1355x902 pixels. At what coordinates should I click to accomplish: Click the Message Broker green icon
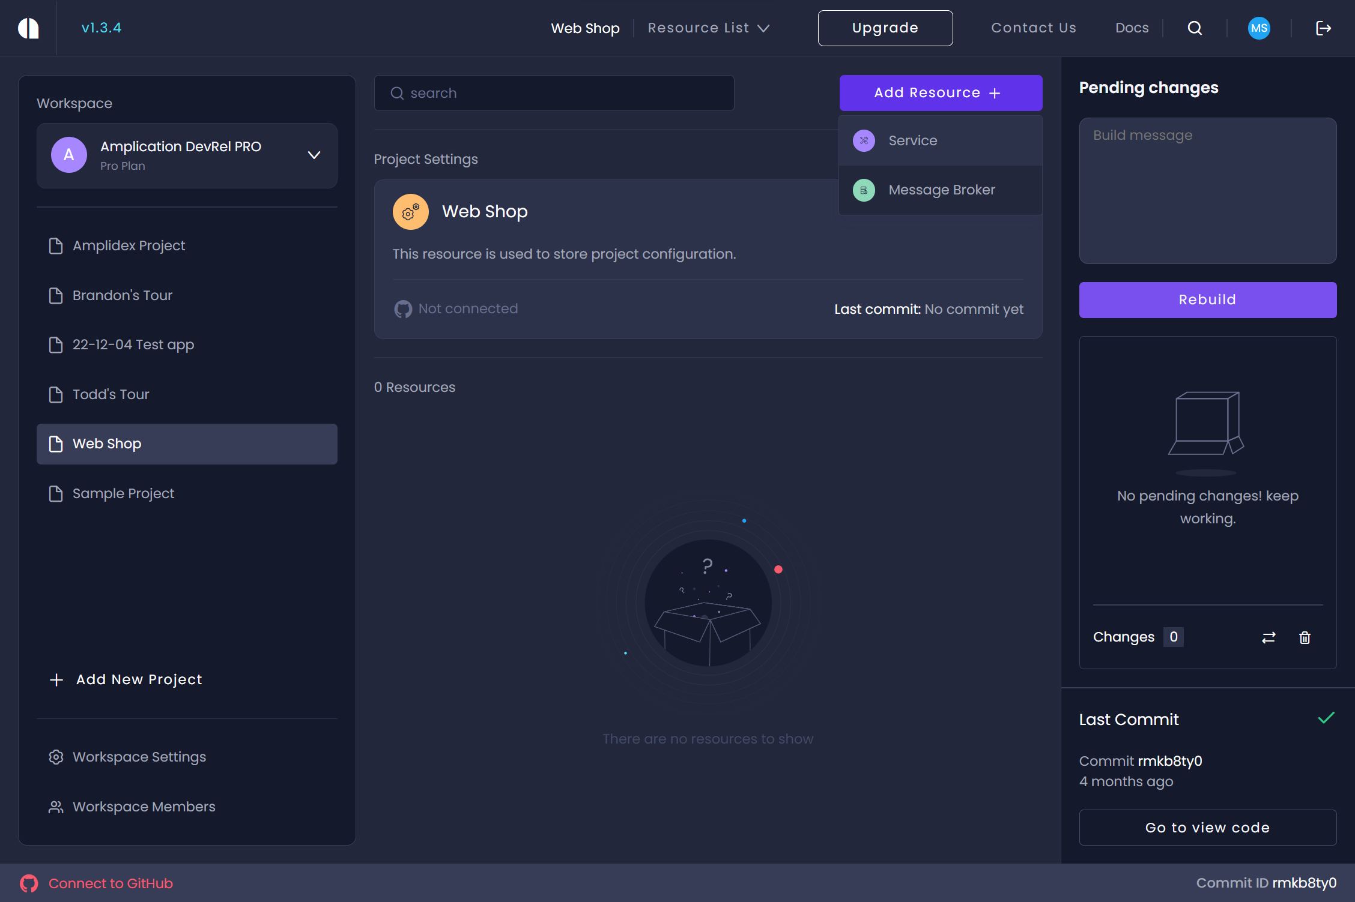(x=864, y=190)
